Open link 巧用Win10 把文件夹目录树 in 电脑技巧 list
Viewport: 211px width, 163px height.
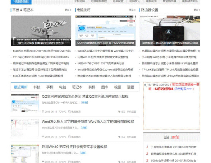(103, 57)
